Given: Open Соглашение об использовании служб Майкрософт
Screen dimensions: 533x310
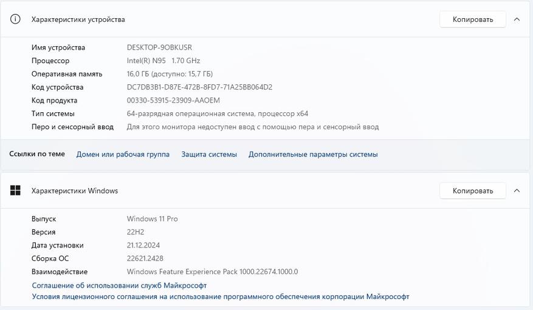Looking at the screenshot, I should coord(119,286).
